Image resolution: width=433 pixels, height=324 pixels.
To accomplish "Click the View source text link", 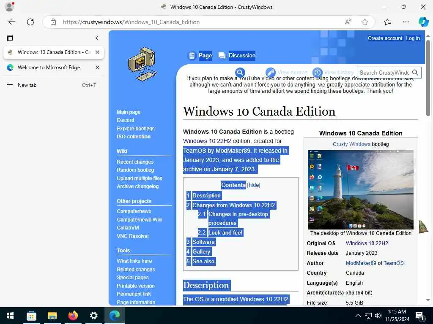I will click(292, 73).
